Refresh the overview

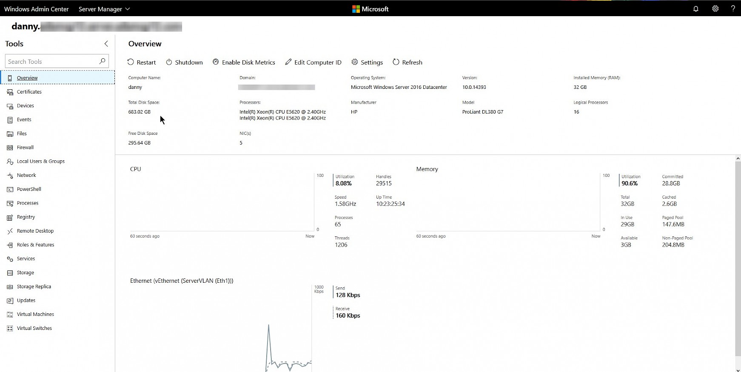coord(408,62)
